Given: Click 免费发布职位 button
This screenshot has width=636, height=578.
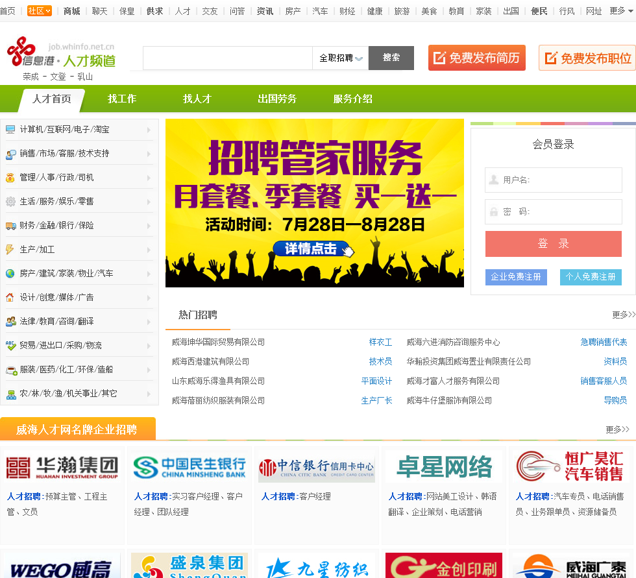Looking at the screenshot, I should tap(587, 58).
